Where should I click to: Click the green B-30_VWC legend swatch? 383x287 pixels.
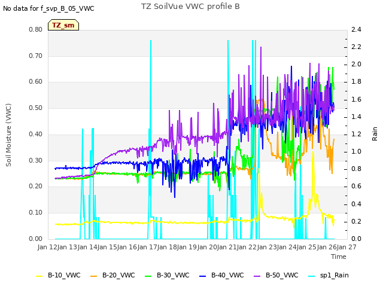(x=148, y=276)
